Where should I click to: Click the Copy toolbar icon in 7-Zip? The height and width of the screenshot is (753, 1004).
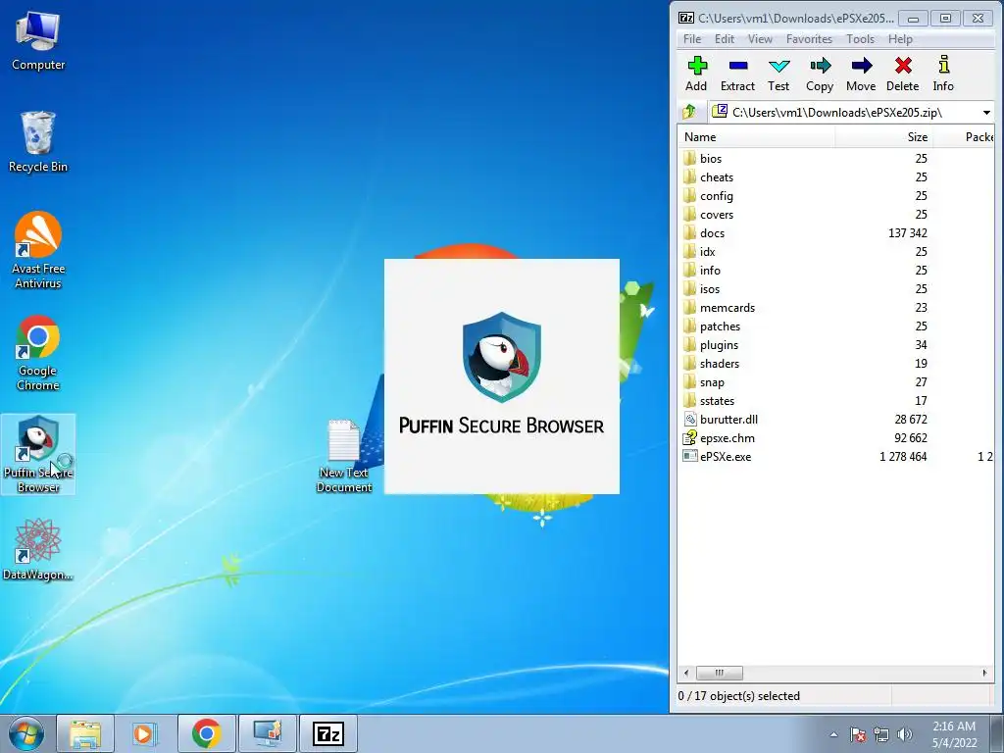coord(820,75)
